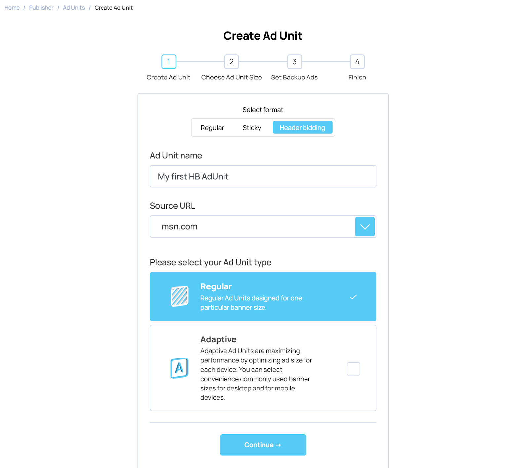Click the step 4 Finish icon

click(x=357, y=62)
